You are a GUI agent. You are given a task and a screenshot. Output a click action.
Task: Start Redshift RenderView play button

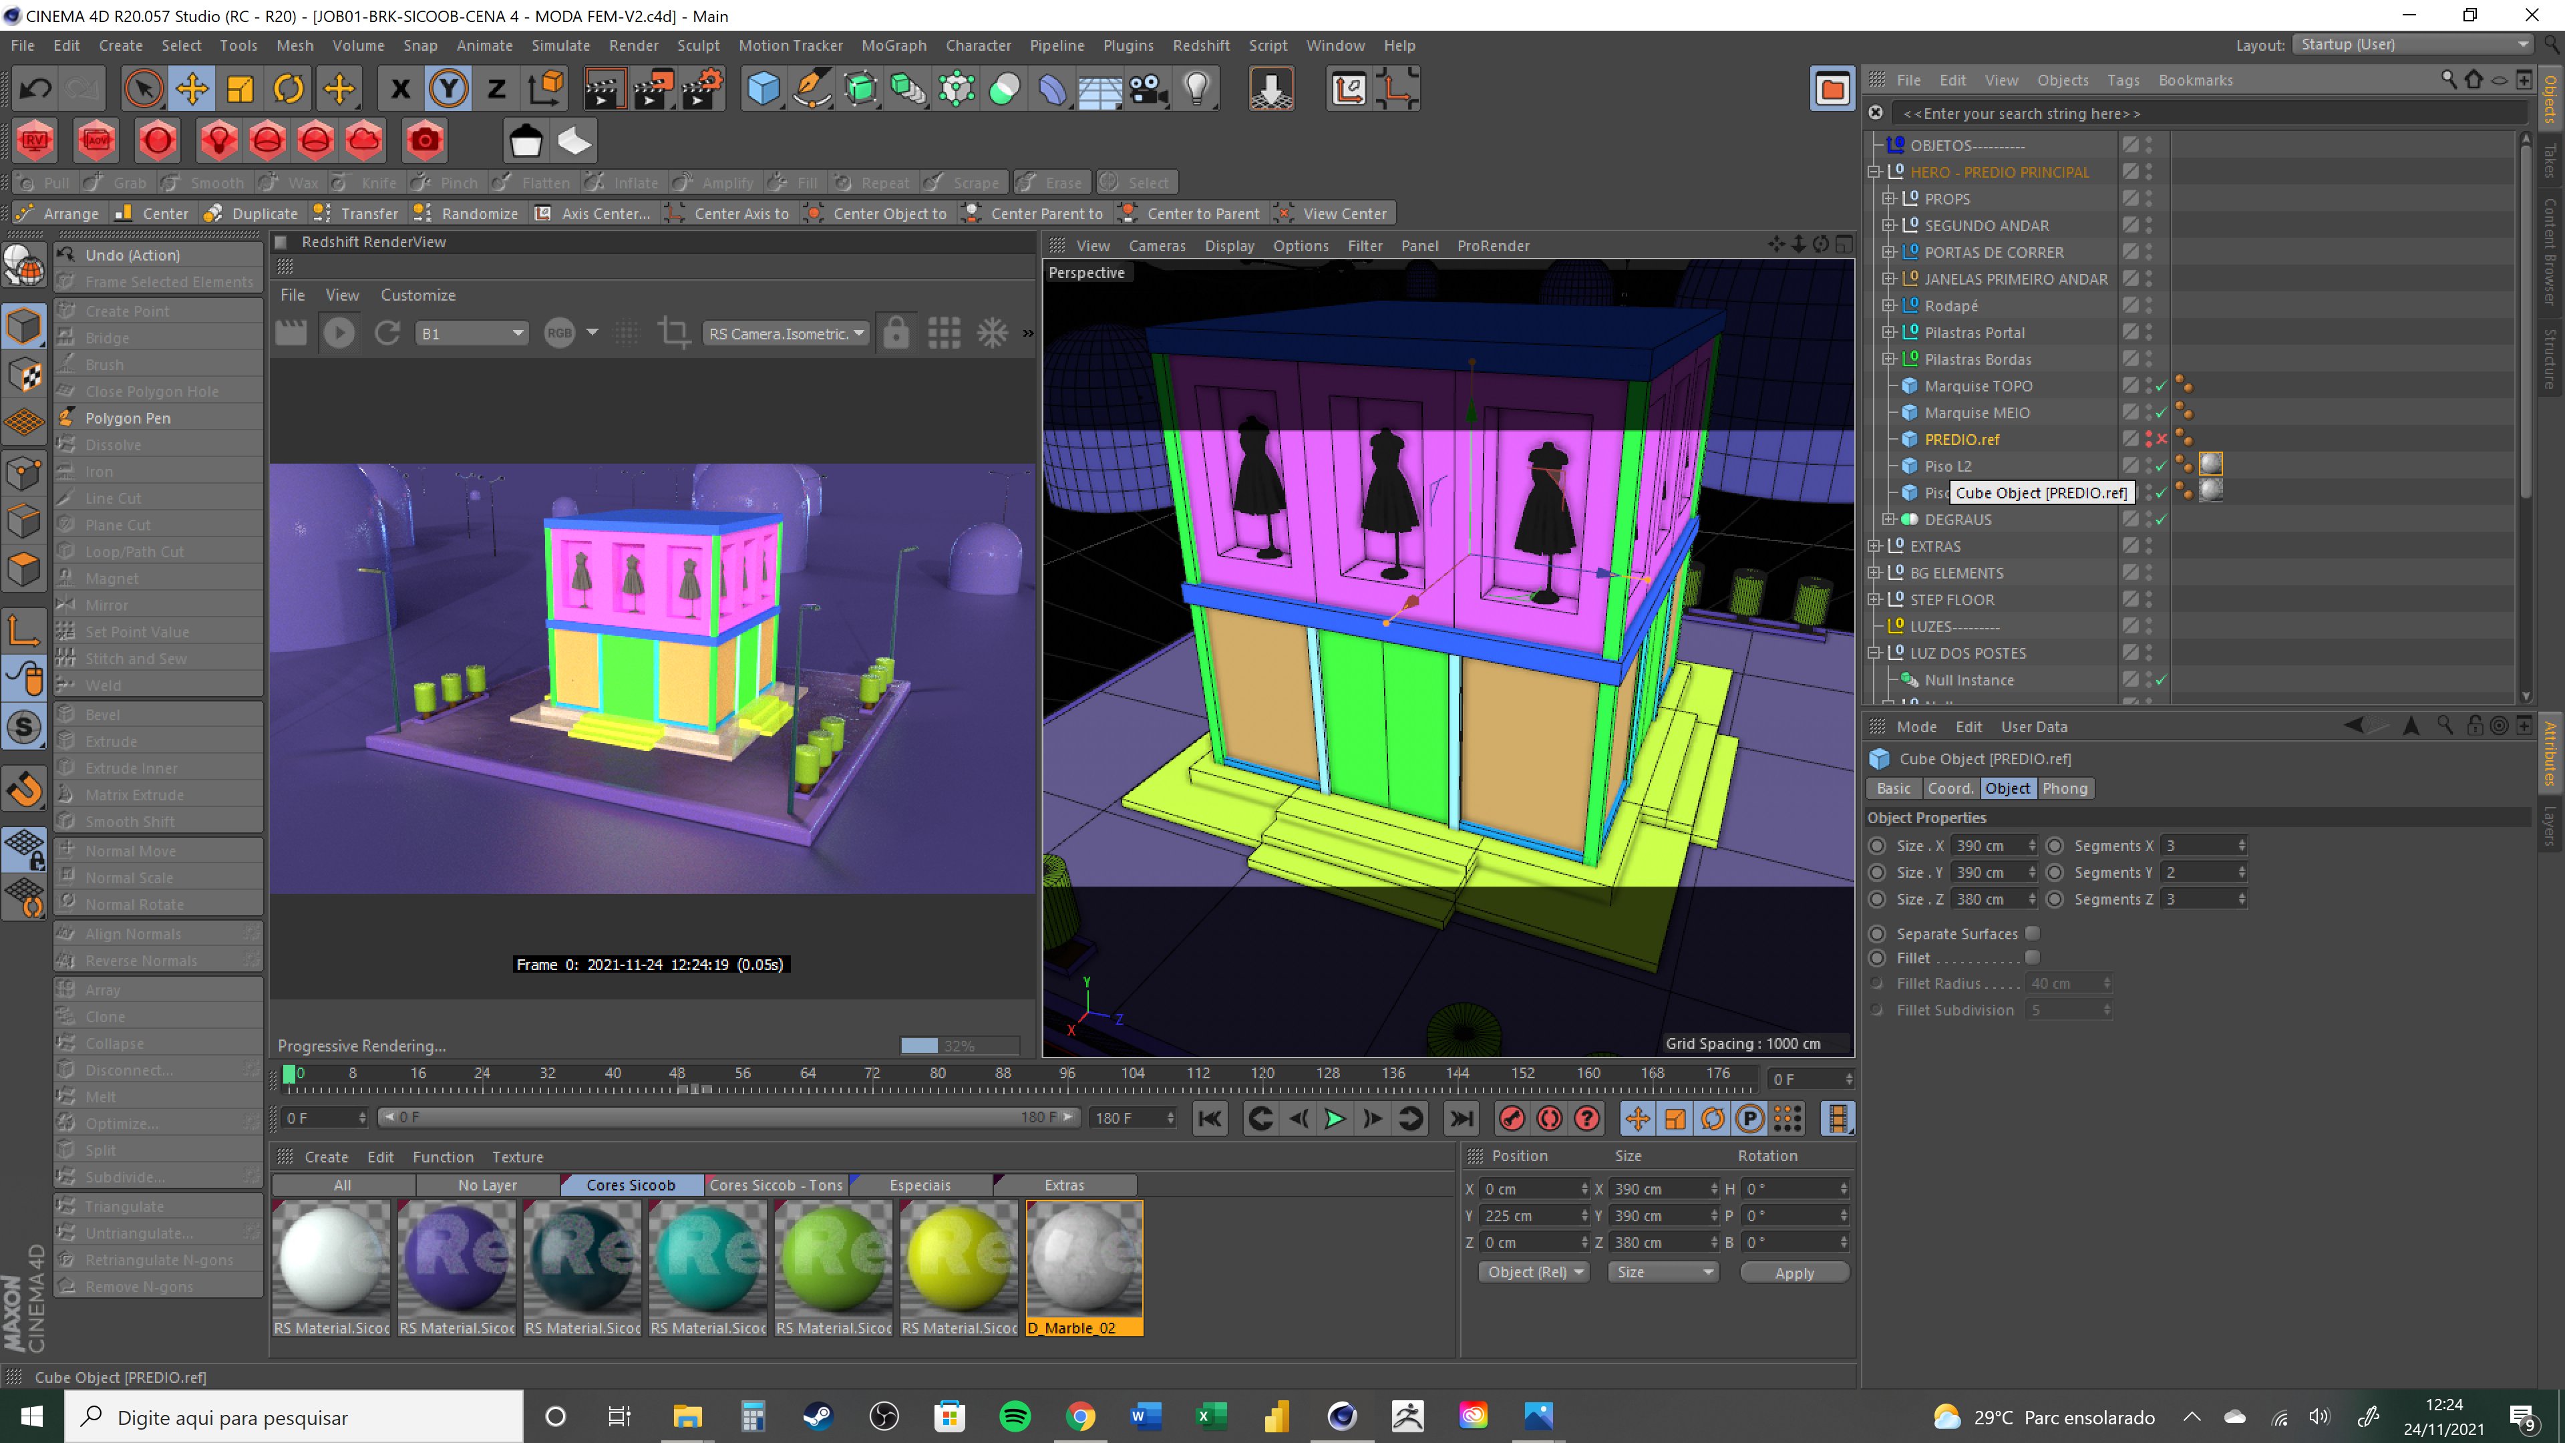pyautogui.click(x=339, y=333)
